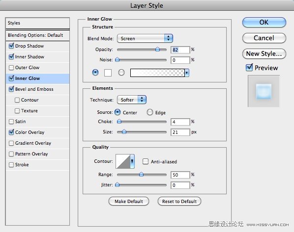Open the Blend Mode Screen dropdown
294x232 pixels.
click(x=145, y=38)
